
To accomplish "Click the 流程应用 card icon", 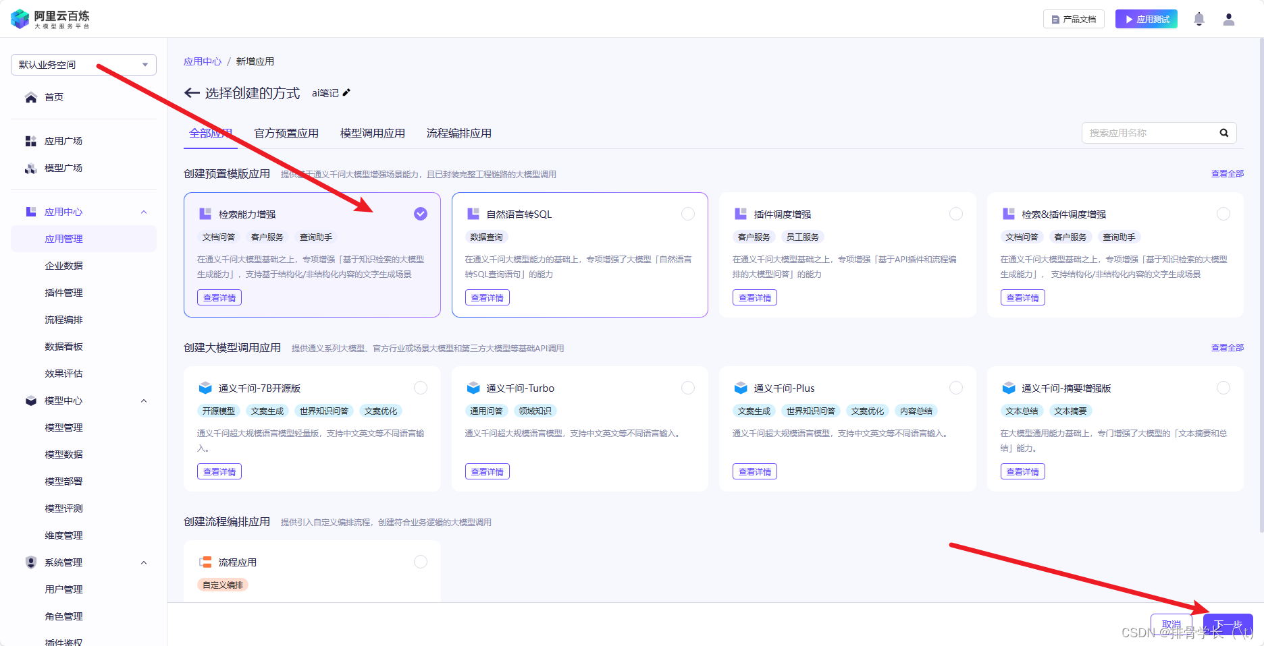I will (205, 562).
